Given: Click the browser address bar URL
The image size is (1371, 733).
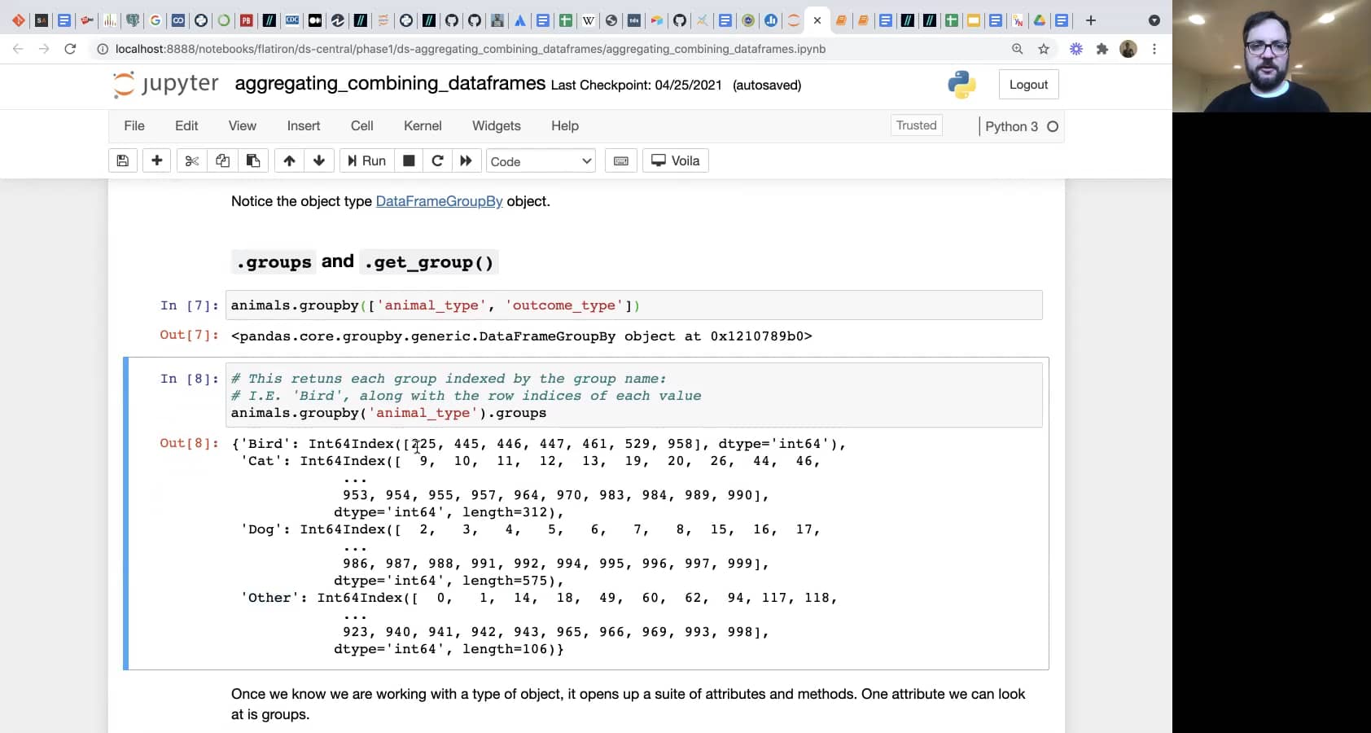Looking at the screenshot, I should 470,49.
